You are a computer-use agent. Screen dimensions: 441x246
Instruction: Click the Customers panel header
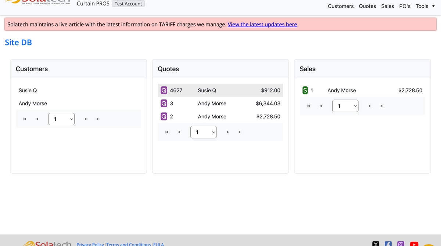78,69
